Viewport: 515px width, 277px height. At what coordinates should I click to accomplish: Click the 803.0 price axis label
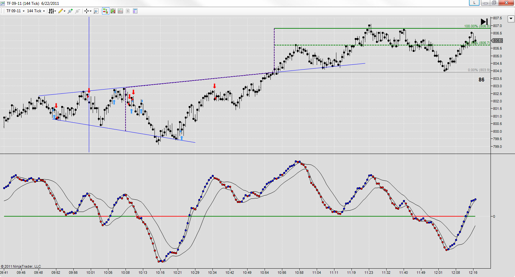pos(497,86)
